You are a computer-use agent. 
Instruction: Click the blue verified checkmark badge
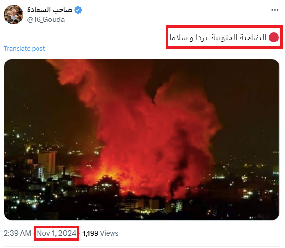(78, 10)
